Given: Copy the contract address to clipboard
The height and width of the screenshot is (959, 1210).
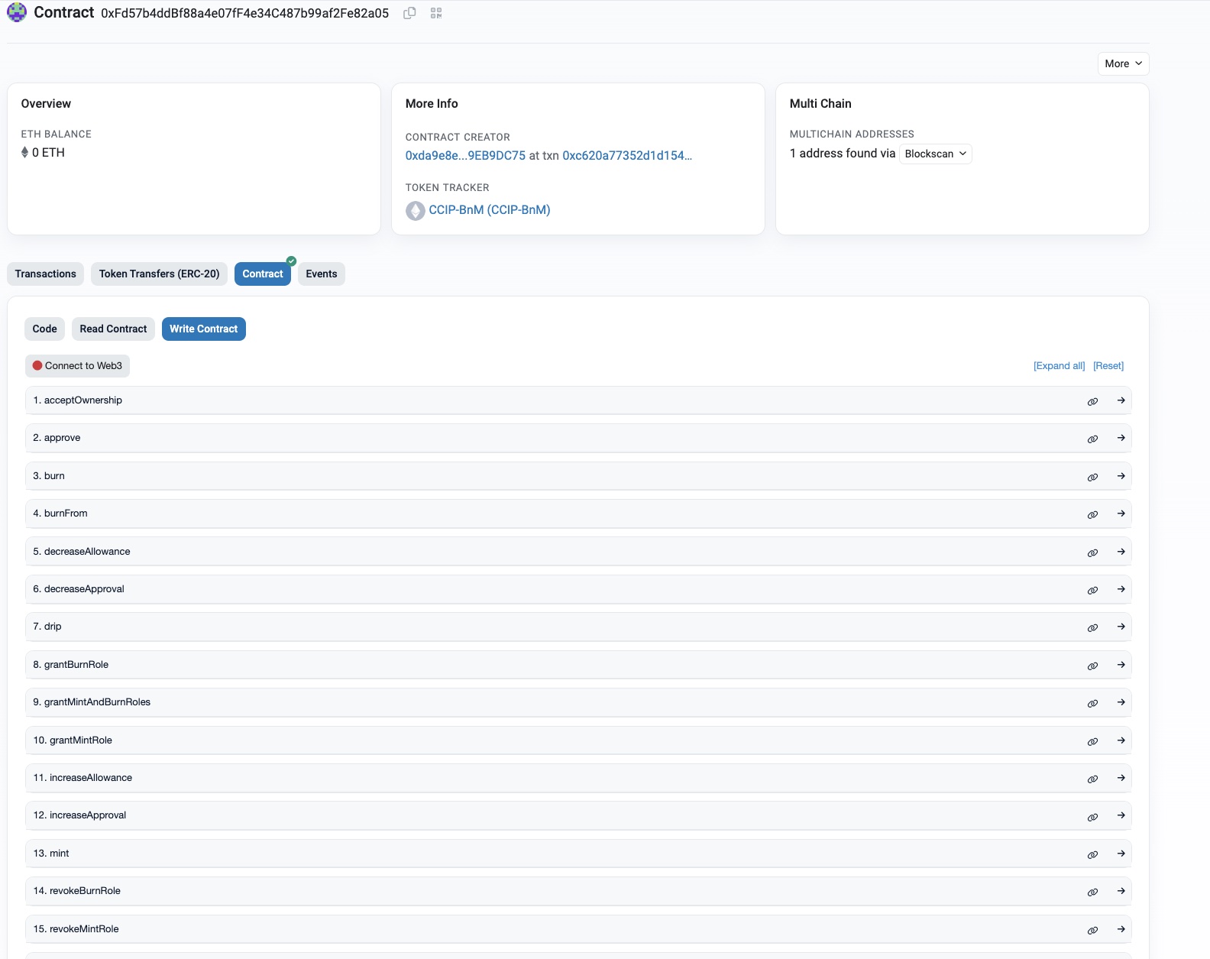Looking at the screenshot, I should pyautogui.click(x=409, y=13).
